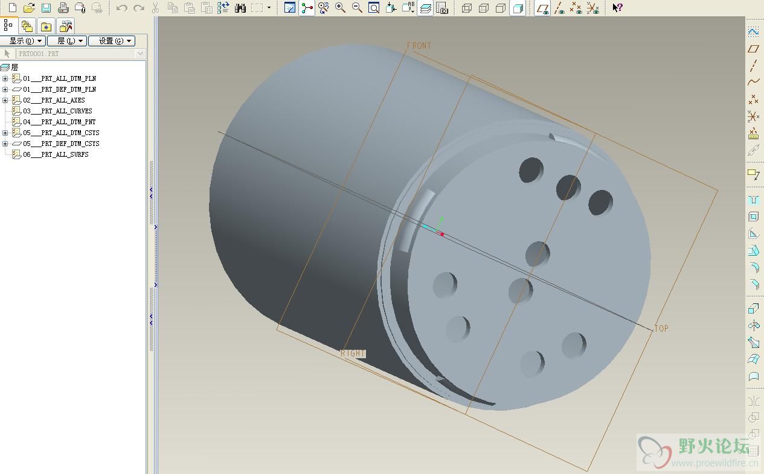Open the PRT0001.PRT model dropdown
Image resolution: width=764 pixels, height=474 pixels.
coord(141,54)
